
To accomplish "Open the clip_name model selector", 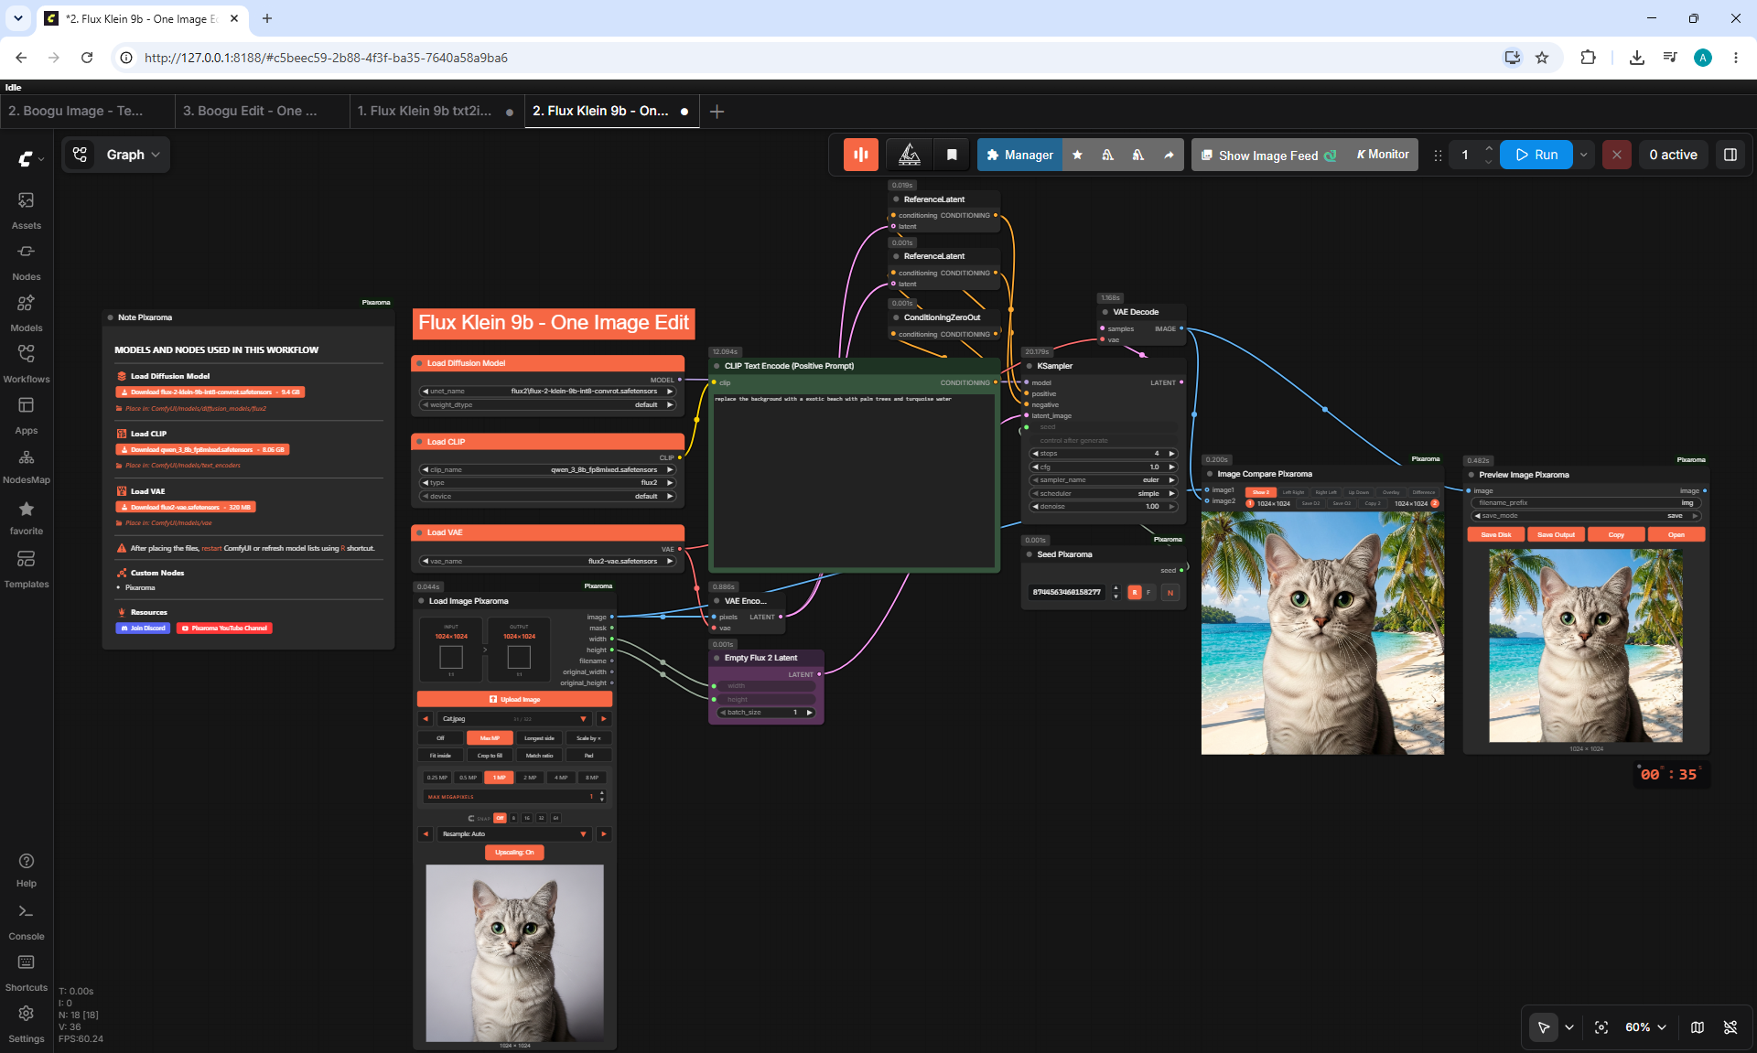I will coord(547,470).
